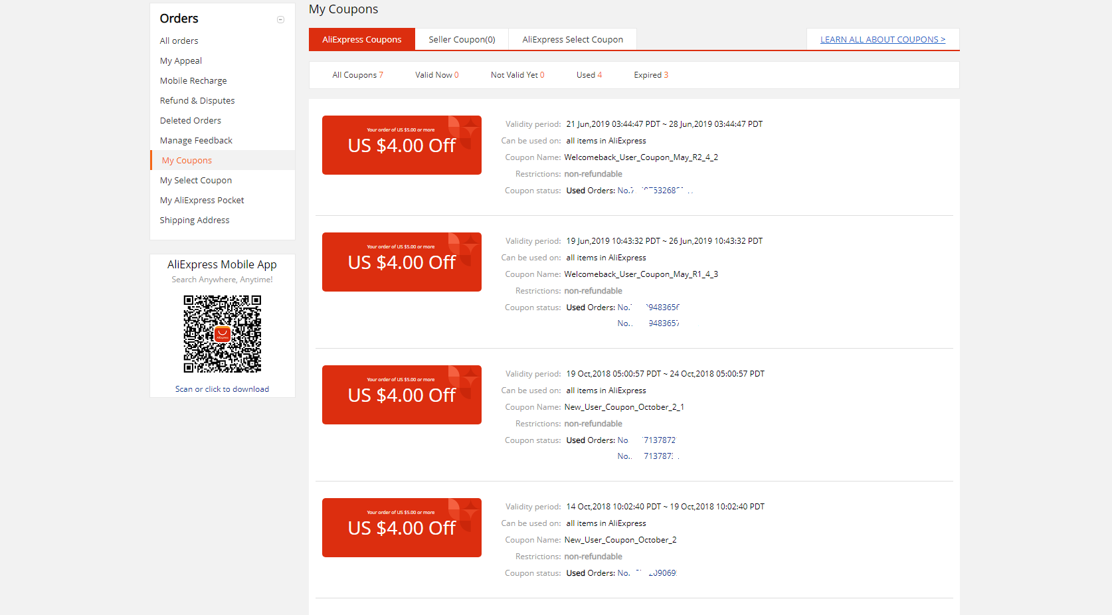Go to My Appeal
This screenshot has height=615, width=1112.
click(181, 60)
